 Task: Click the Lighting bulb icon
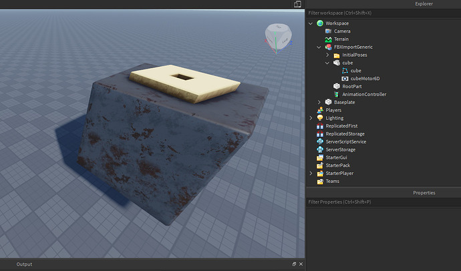click(319, 118)
